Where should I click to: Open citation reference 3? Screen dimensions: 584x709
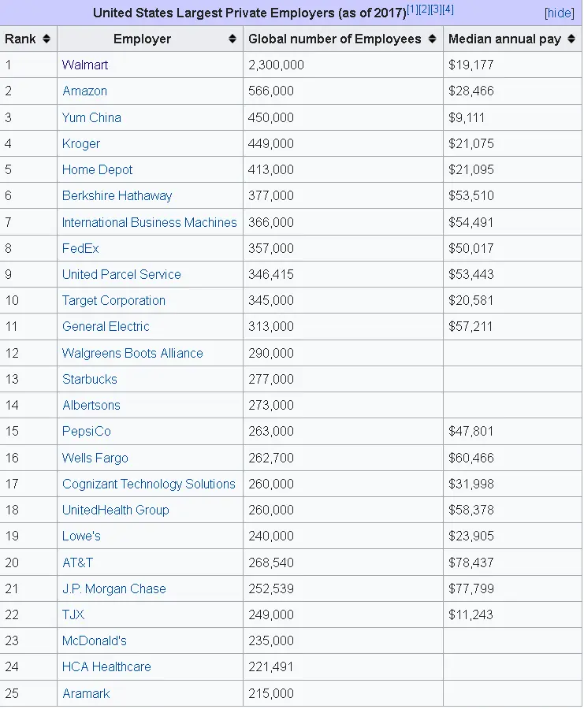436,9
